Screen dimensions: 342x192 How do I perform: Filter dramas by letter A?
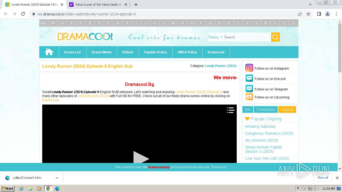coord(62,23)
